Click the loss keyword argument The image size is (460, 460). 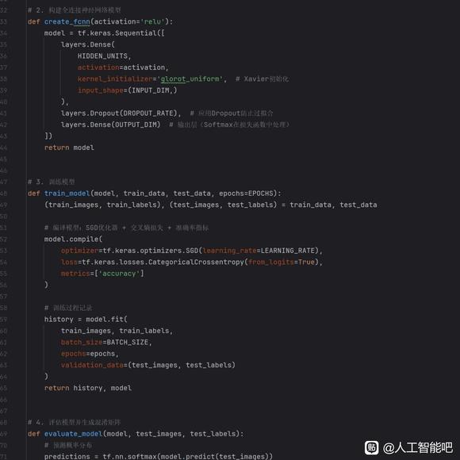(x=69, y=262)
